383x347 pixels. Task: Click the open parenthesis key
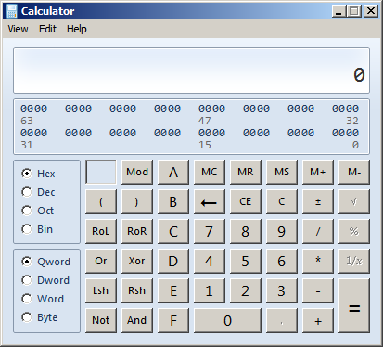101,201
